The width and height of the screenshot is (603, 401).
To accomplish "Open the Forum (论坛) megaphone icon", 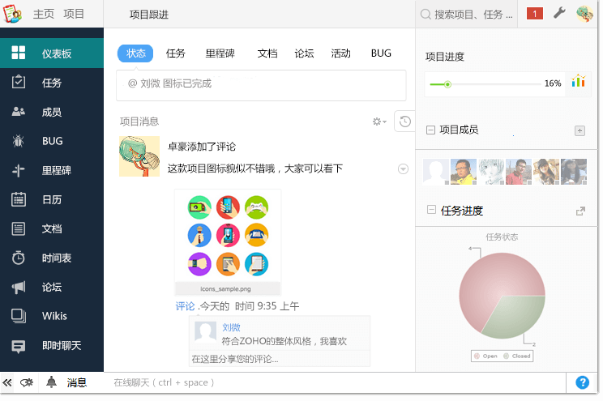I will pos(19,287).
